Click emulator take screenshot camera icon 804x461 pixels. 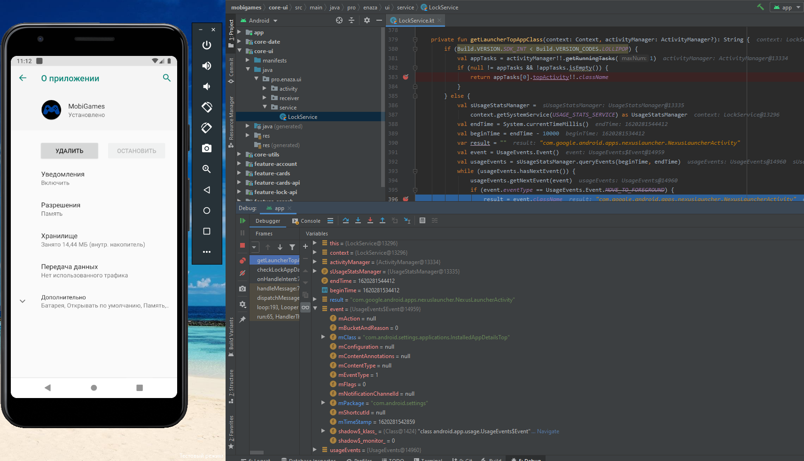207,148
